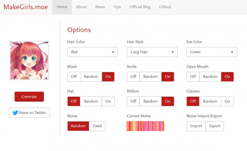This screenshot has height=151, width=247.
Task: Open the Tips tab
Action: (117, 7)
